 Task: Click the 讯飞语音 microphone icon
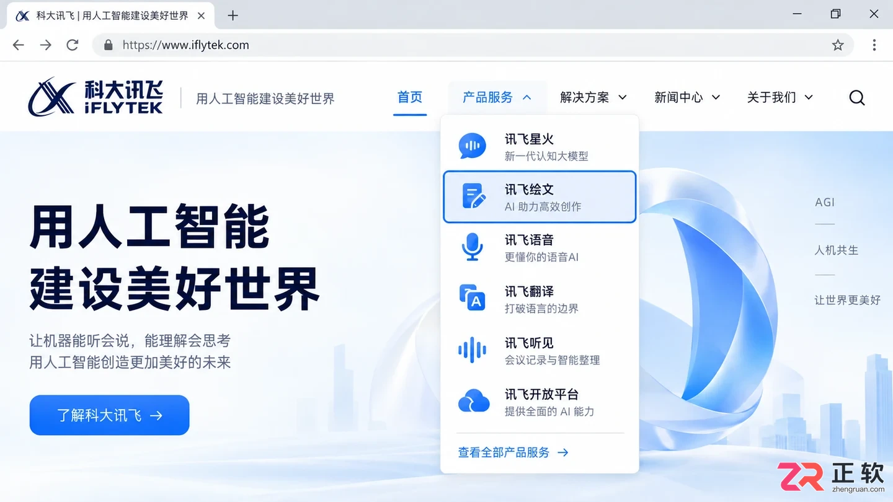[x=473, y=247]
